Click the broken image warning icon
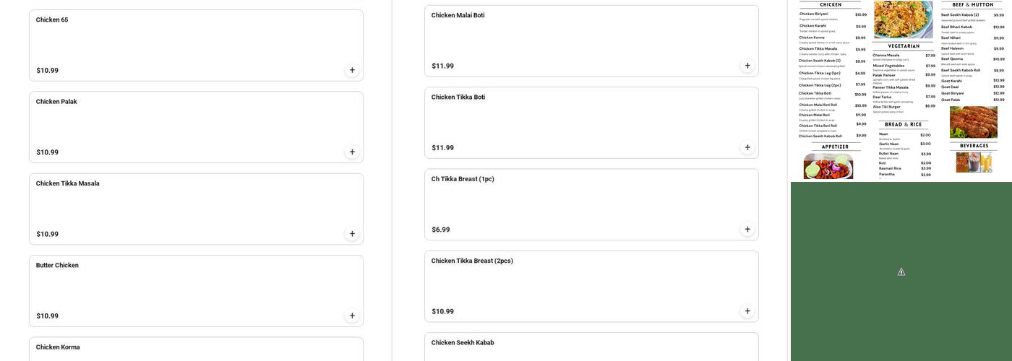Viewport: 1012px width, 361px height. [x=901, y=272]
